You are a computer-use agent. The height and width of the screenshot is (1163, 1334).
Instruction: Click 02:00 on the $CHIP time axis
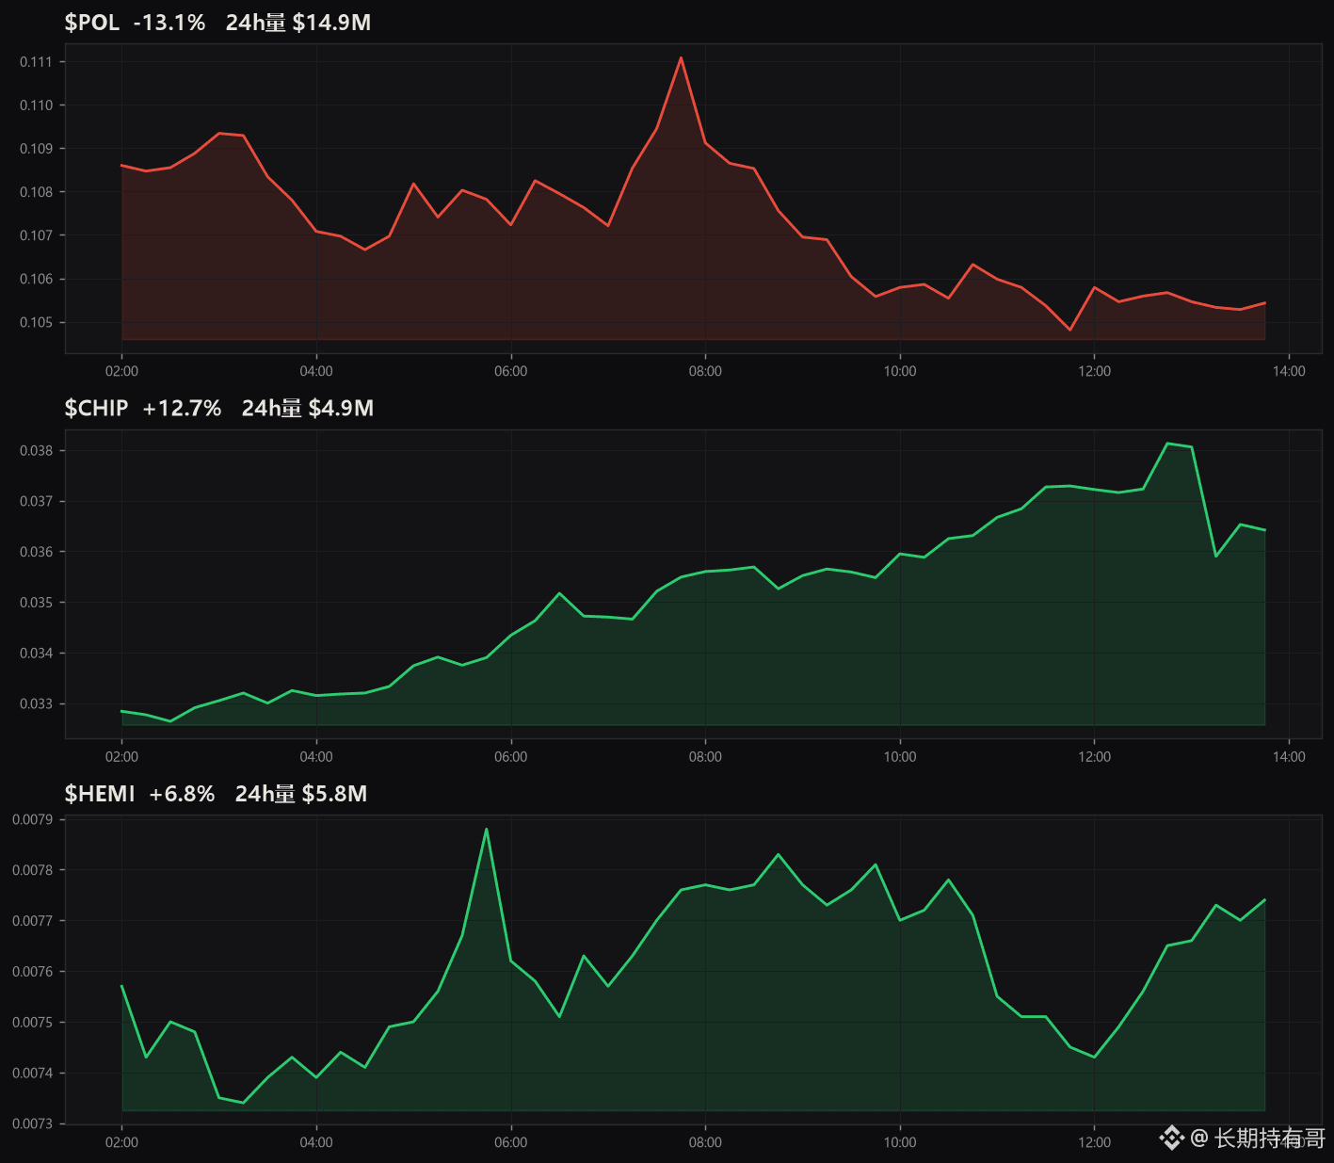tap(121, 756)
